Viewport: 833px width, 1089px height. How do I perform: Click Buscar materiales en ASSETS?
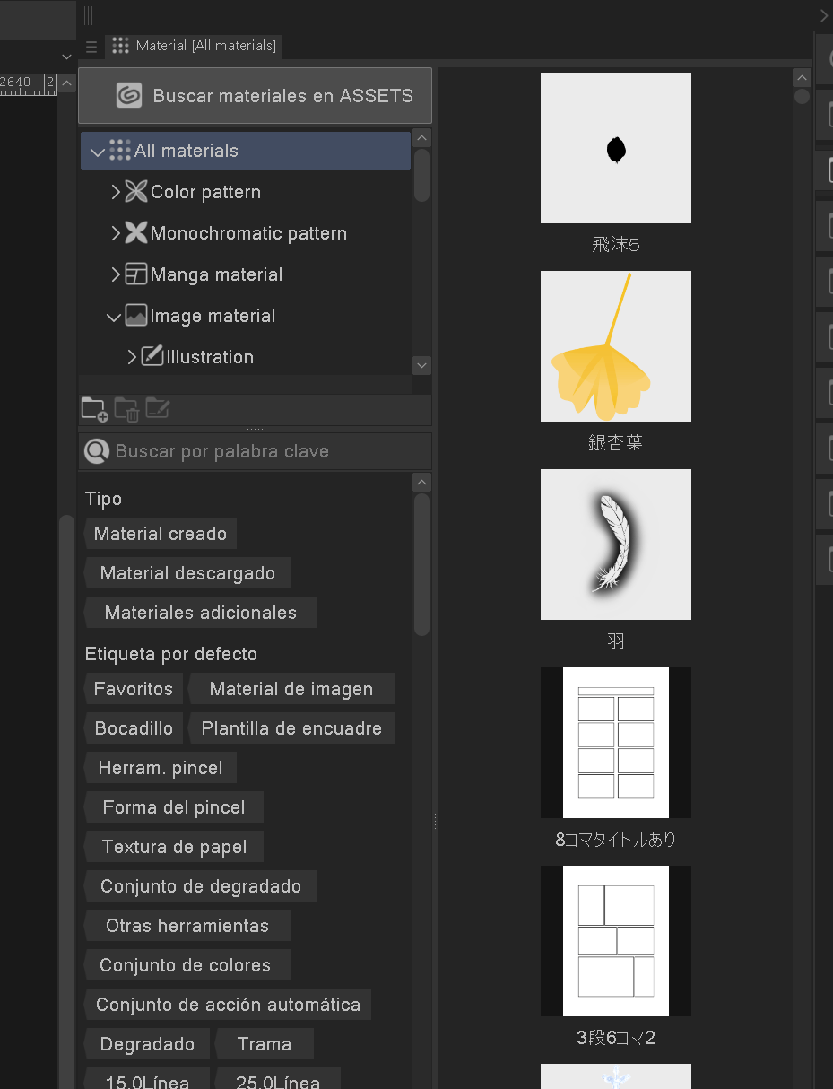click(255, 95)
